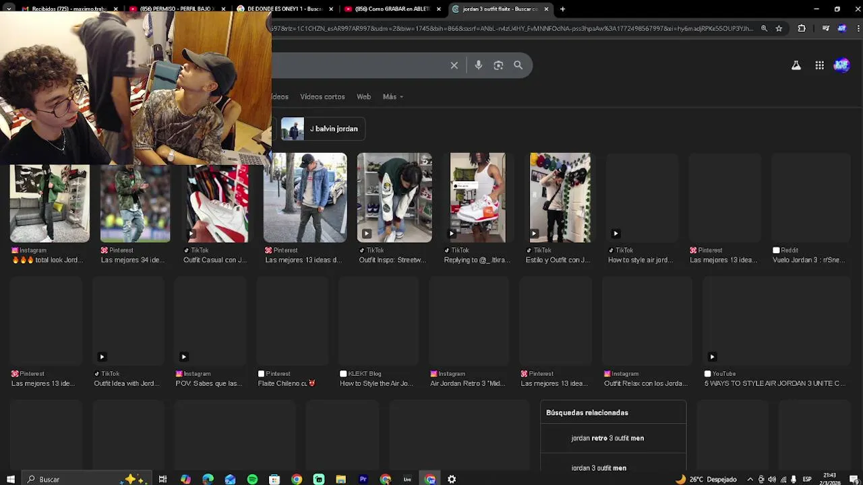Open Google Lens image search icon

coord(498,65)
